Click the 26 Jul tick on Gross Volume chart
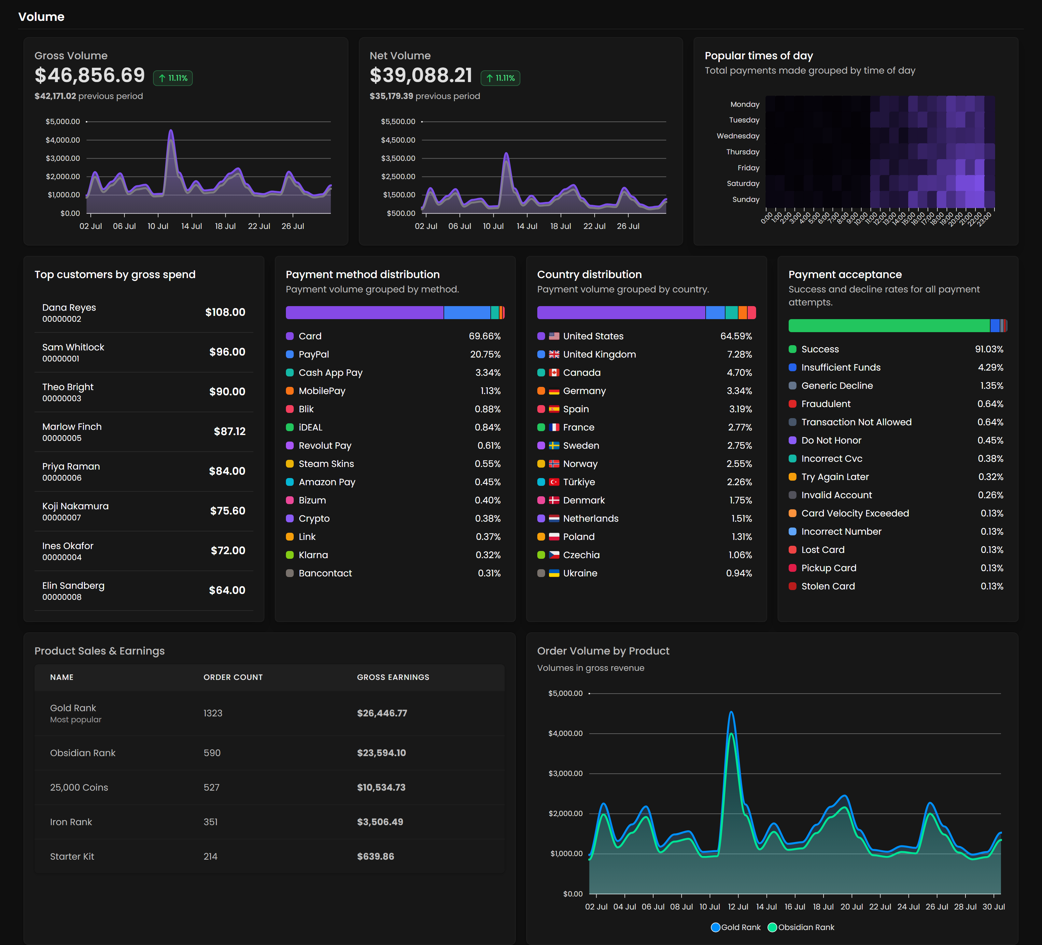1042x945 pixels. tap(292, 226)
